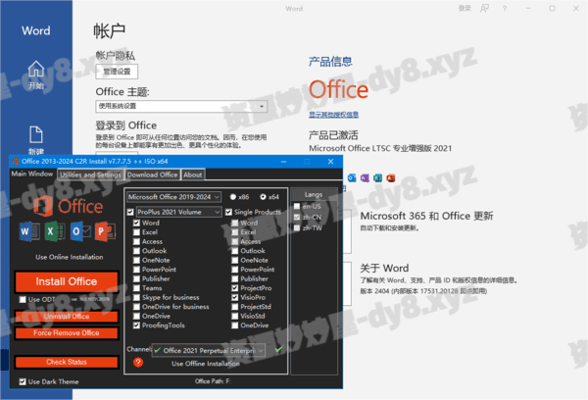Image resolution: width=588 pixels, height=400 pixels.
Task: Enable the left Excel checkbox under ProPlus
Action: (x=136, y=232)
